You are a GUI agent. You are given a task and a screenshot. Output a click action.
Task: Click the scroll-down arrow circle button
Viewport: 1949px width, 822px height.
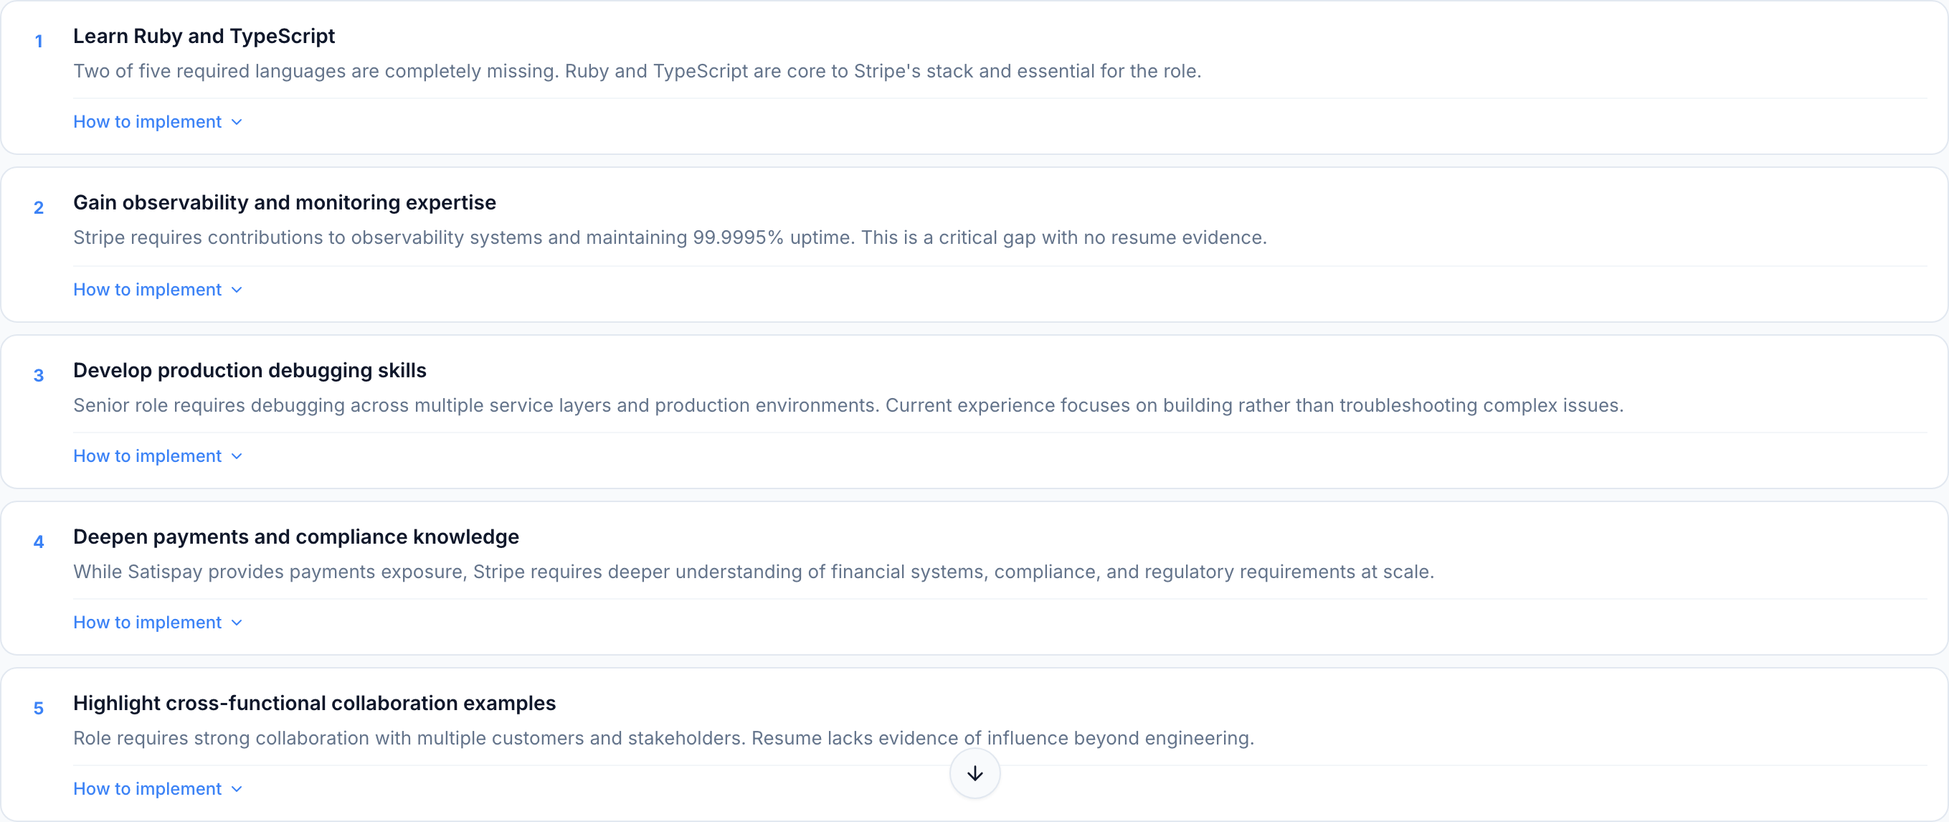click(974, 773)
